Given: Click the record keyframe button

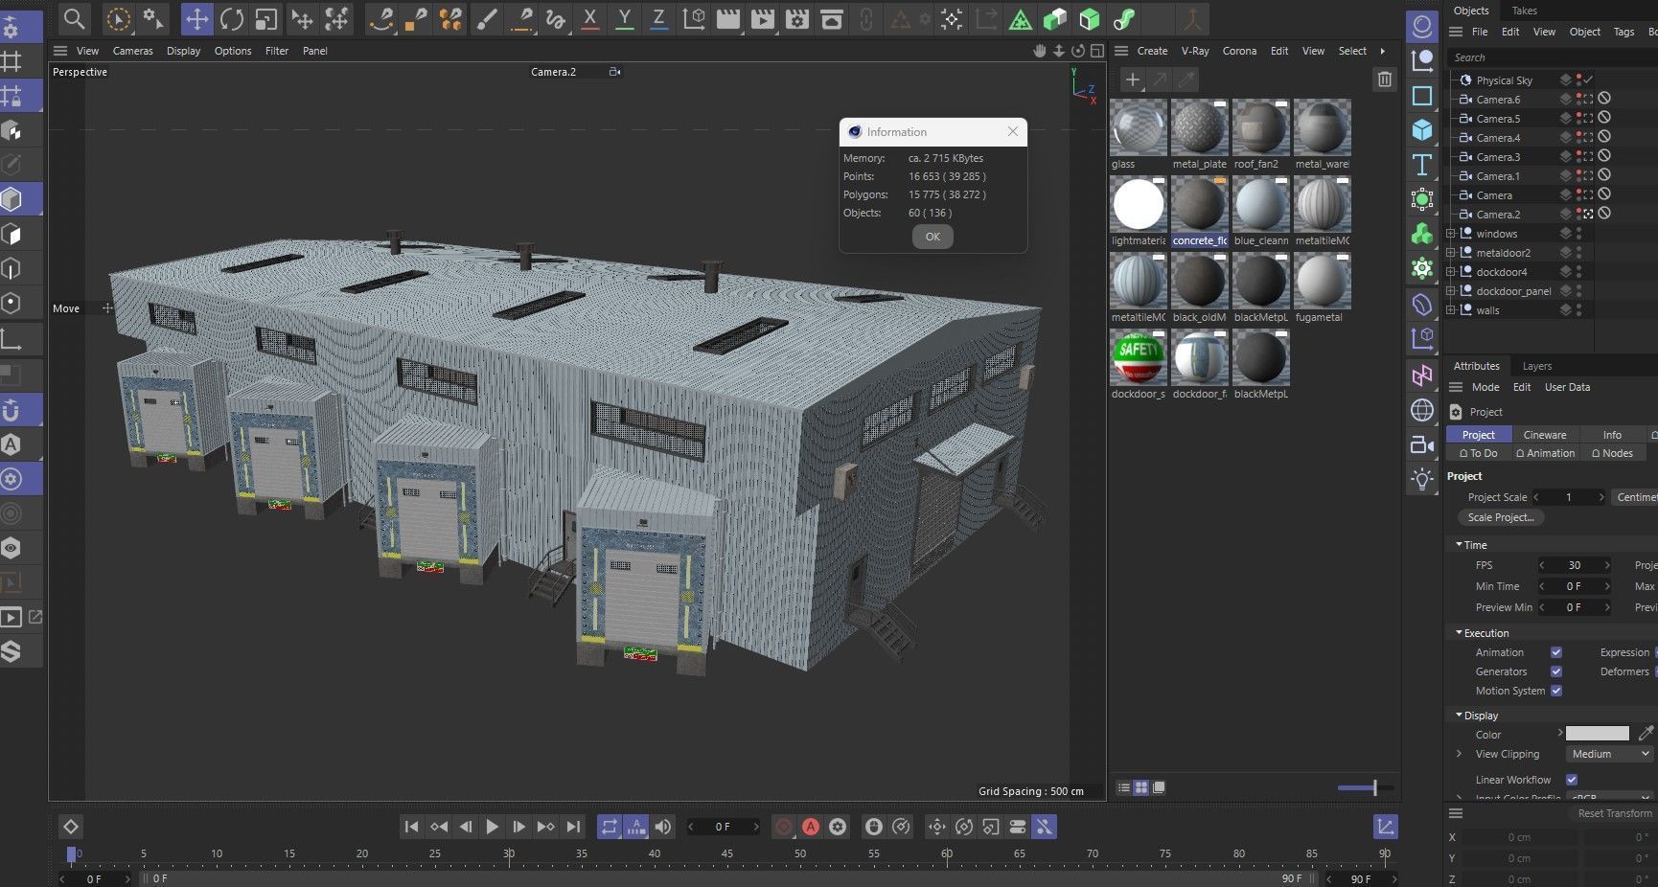Looking at the screenshot, I should (784, 827).
